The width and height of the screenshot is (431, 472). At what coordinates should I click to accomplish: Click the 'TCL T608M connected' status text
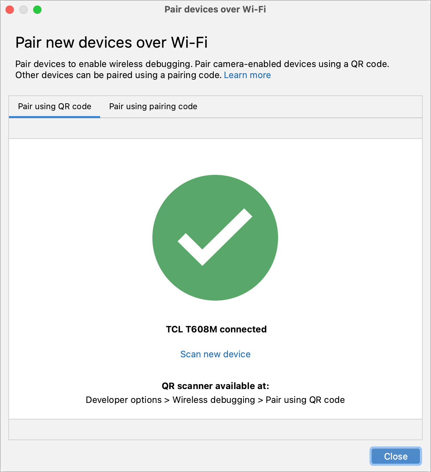coord(216,329)
